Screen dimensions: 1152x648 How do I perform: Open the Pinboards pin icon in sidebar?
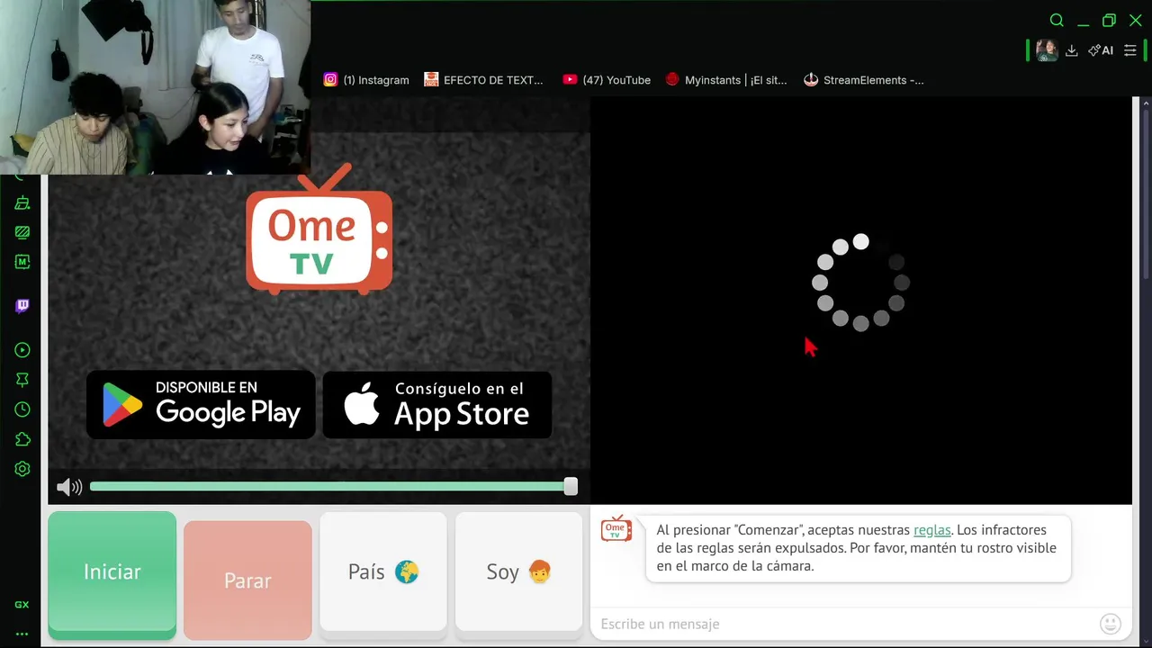[x=22, y=380]
